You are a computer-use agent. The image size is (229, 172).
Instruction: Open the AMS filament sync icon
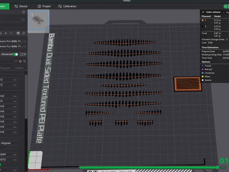click(18, 33)
